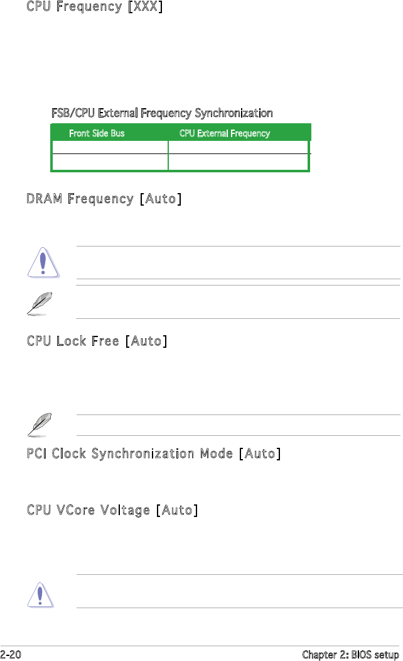Click the [Auto] value beside CPU VCore Voltage
The width and height of the screenshot is (403, 661).
coord(177,510)
